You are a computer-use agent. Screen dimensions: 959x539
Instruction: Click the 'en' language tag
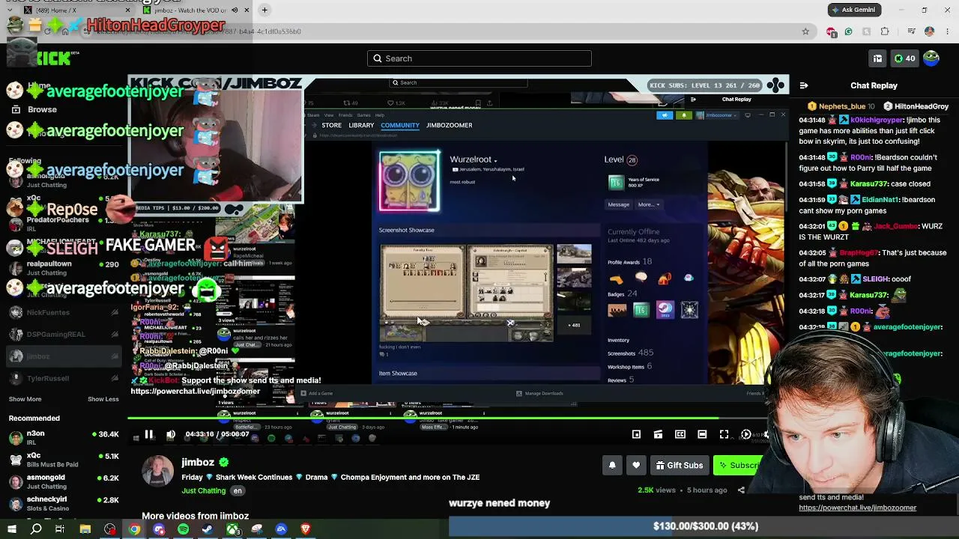tap(238, 491)
